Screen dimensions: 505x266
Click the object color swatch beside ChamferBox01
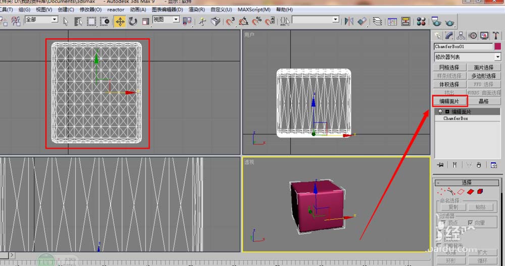(497, 46)
